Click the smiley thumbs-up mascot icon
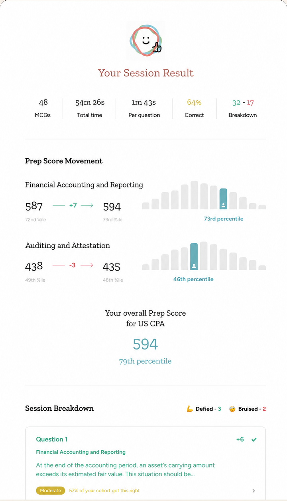Screen dimensions: 287x501 point(145,40)
